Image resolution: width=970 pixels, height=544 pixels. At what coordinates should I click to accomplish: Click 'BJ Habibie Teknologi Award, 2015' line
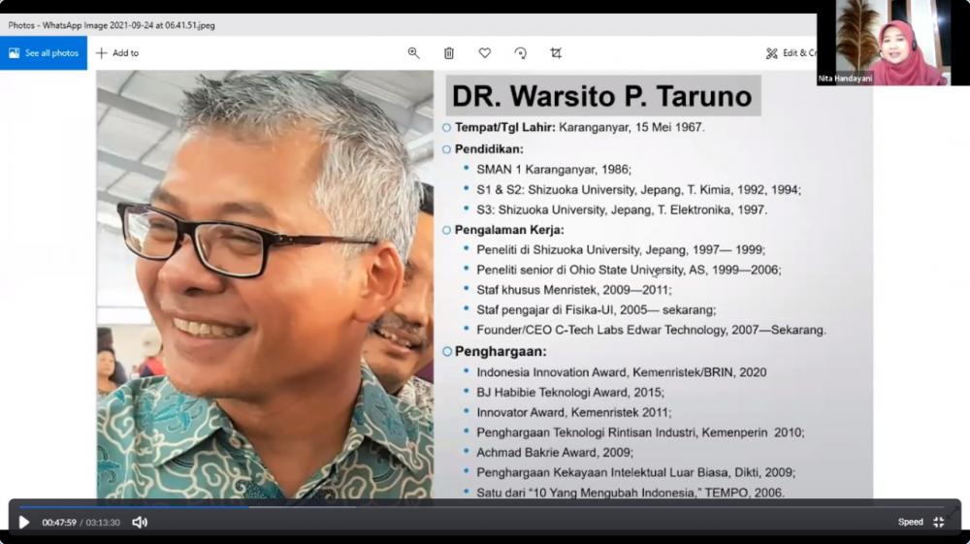[x=569, y=393]
